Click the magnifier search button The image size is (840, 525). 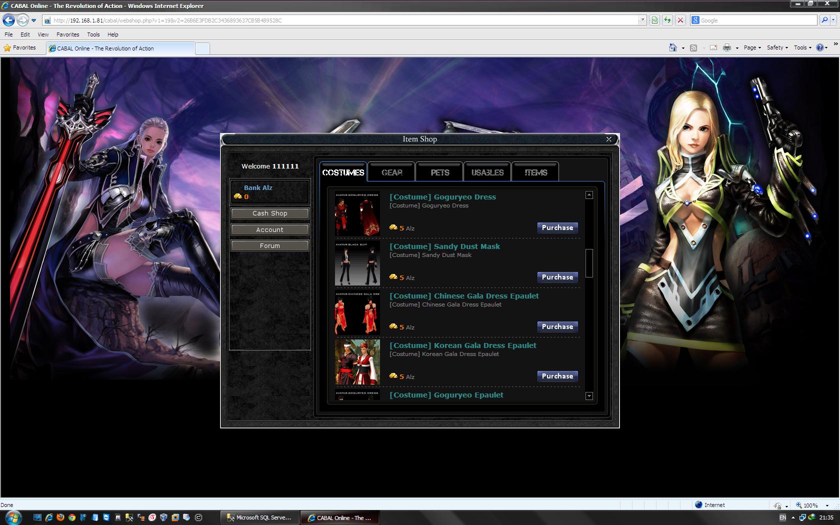pyautogui.click(x=824, y=20)
